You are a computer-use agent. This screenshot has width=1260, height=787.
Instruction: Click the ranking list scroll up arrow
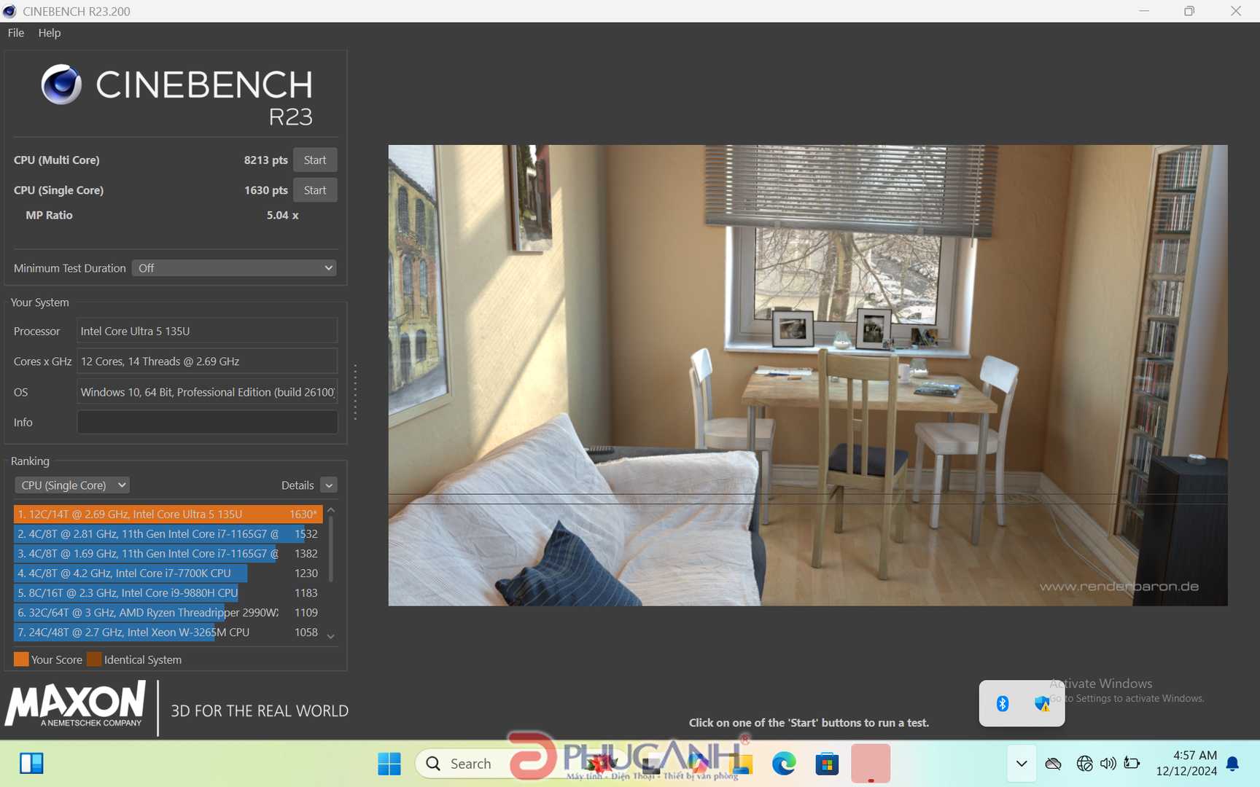pyautogui.click(x=330, y=510)
